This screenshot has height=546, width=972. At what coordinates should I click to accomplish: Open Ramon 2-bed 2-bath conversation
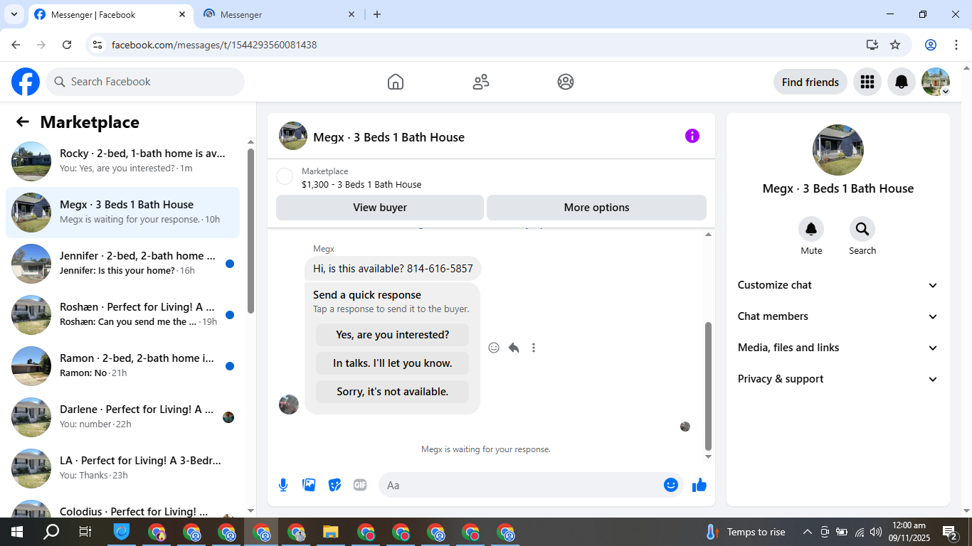[x=122, y=366]
